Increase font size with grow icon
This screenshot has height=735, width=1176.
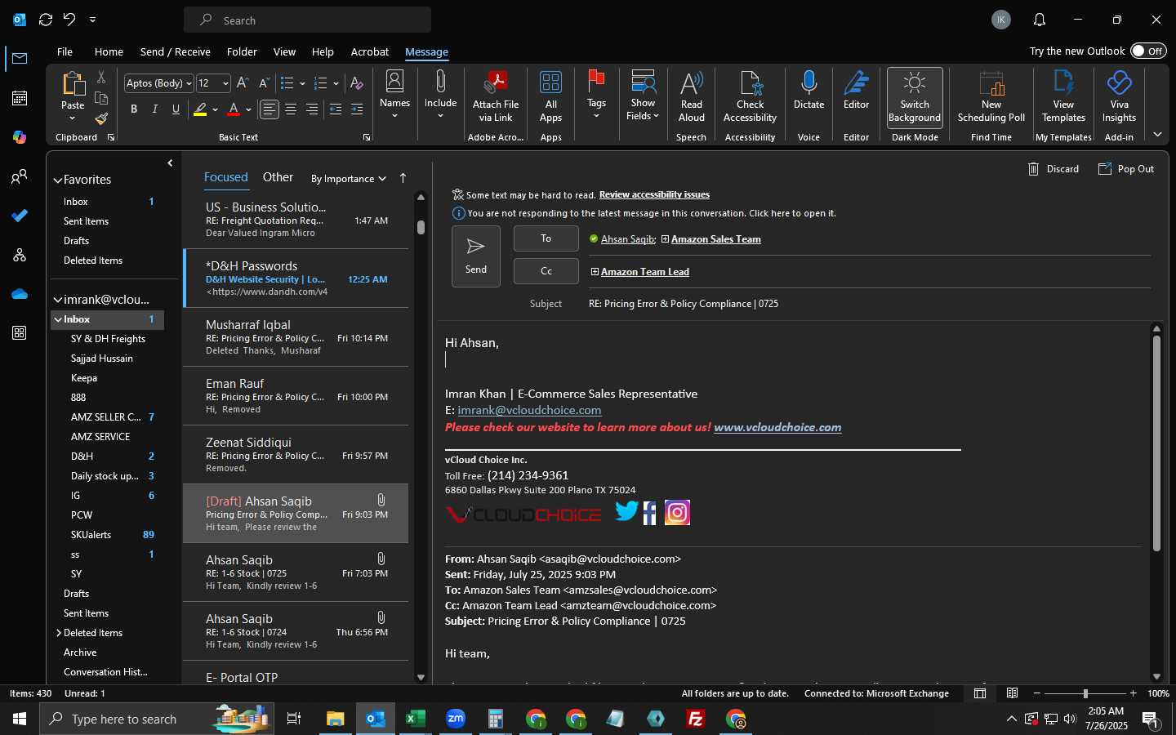point(242,82)
